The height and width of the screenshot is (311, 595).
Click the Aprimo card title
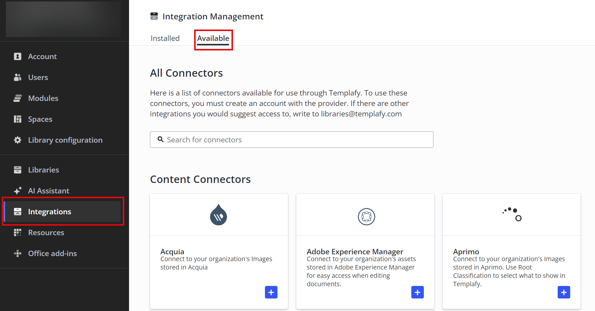coord(466,252)
